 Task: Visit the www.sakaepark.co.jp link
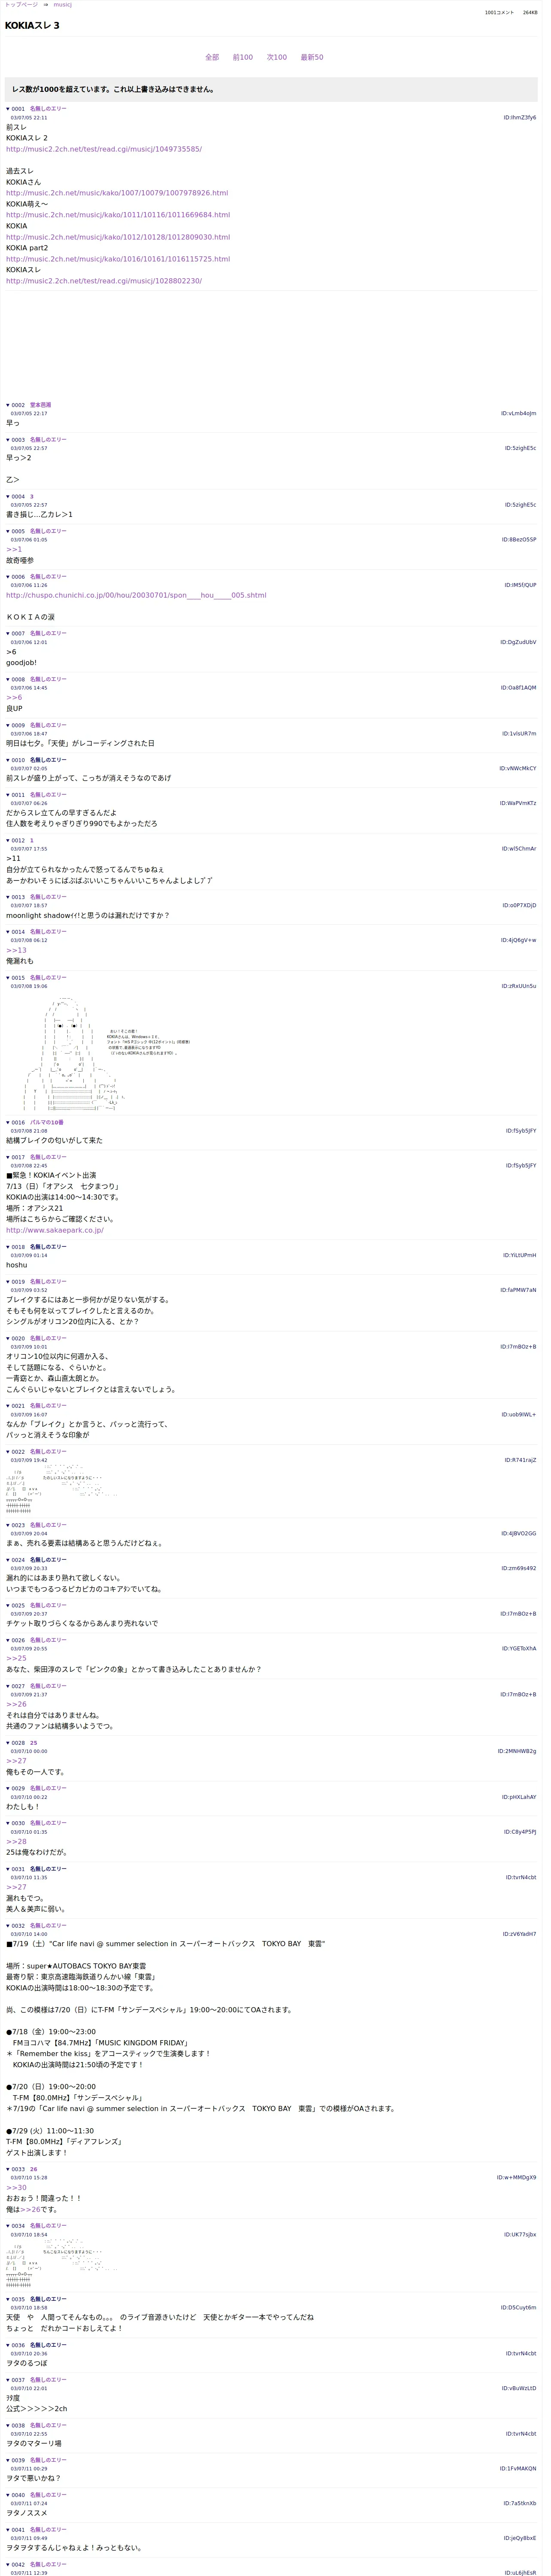coord(55,1230)
